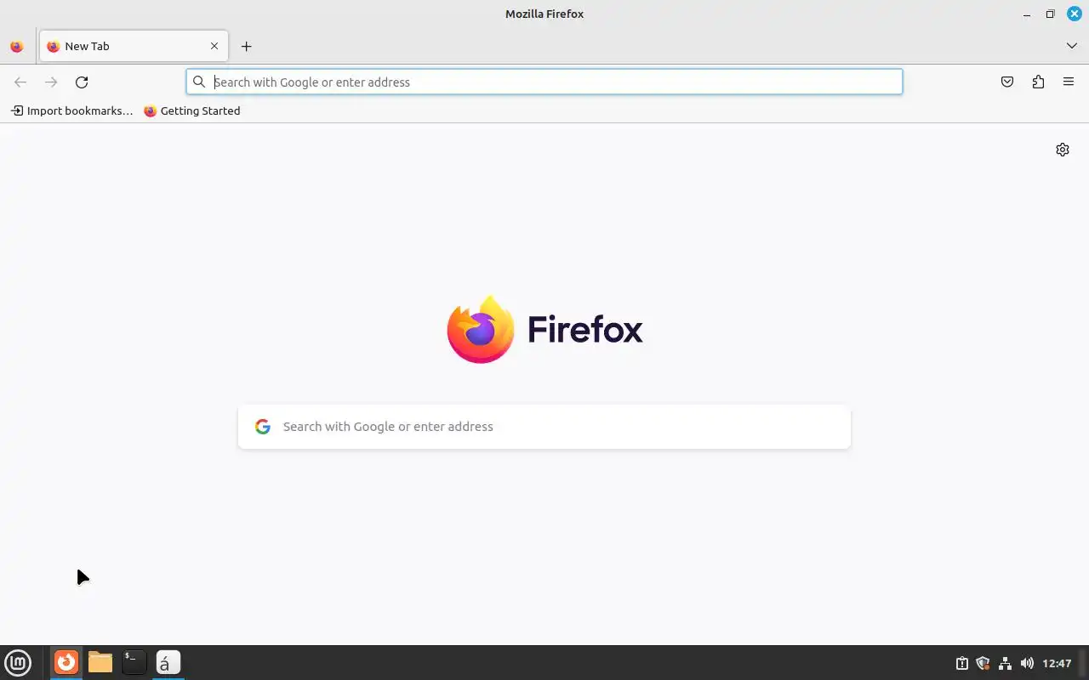Open the character map taskbar app
The image size is (1089, 680).
pos(168,662)
